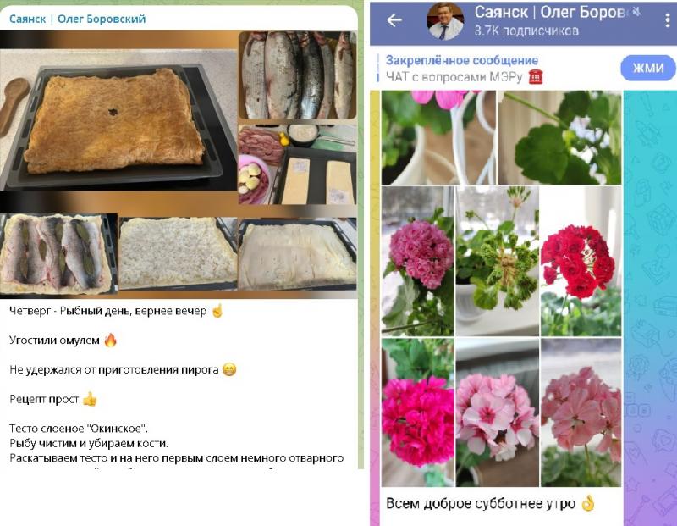Open the dark pink rosebud geranium photo
This screenshot has height=526, width=677.
click(418, 261)
